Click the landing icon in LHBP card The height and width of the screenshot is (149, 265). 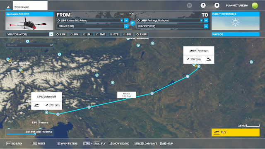point(209,59)
